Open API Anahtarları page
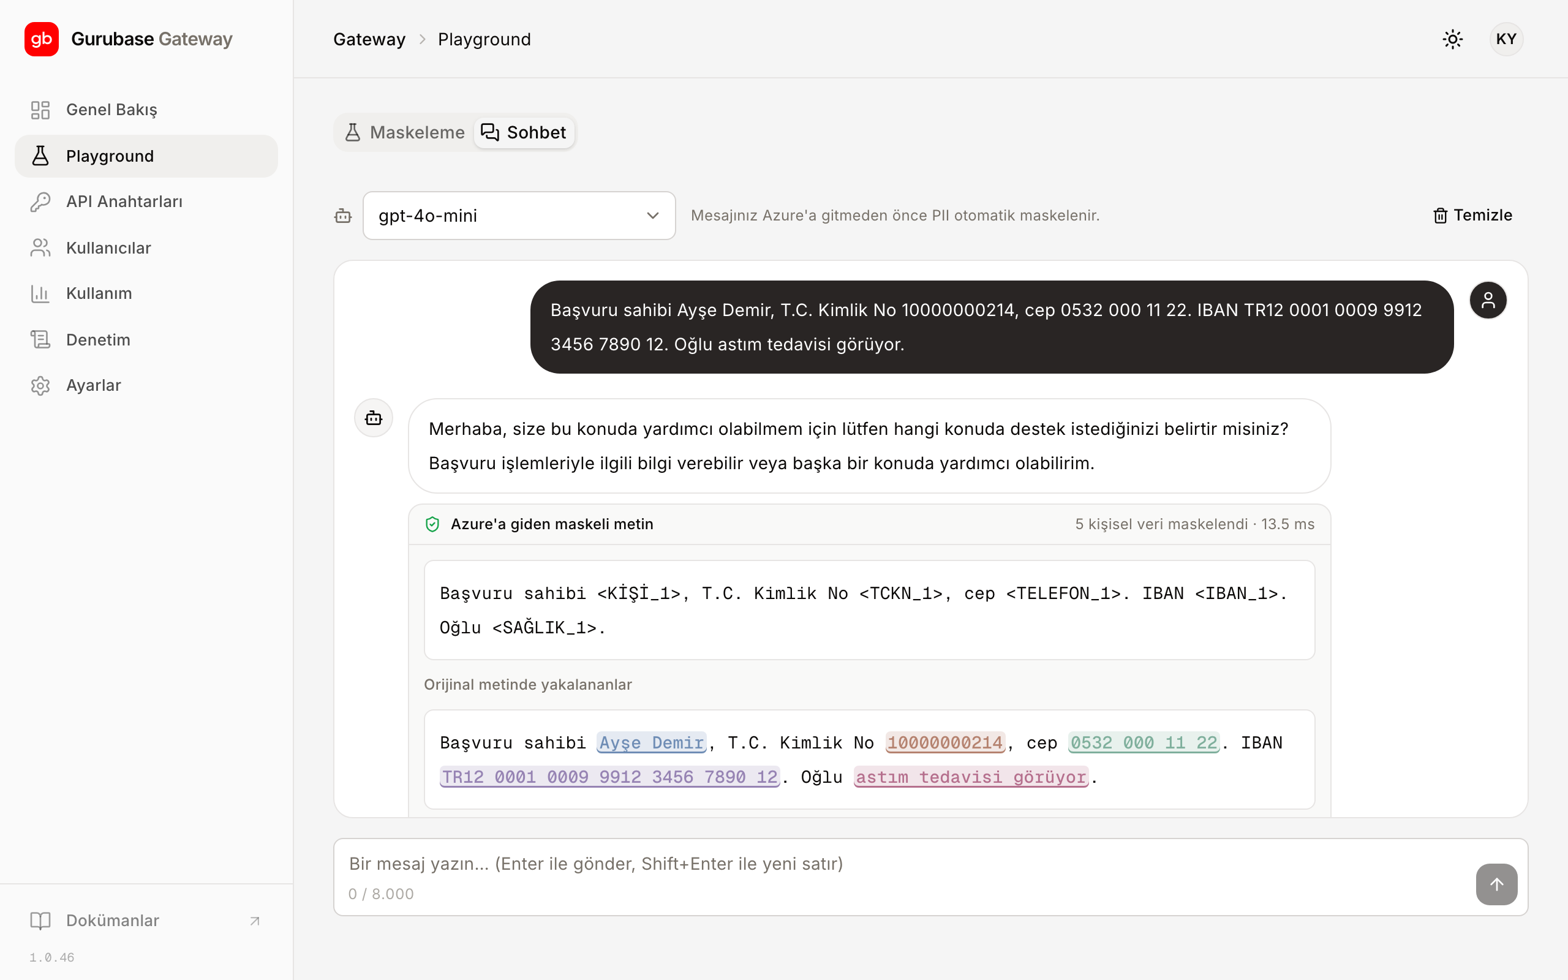Viewport: 1568px width, 980px height. [x=146, y=202]
